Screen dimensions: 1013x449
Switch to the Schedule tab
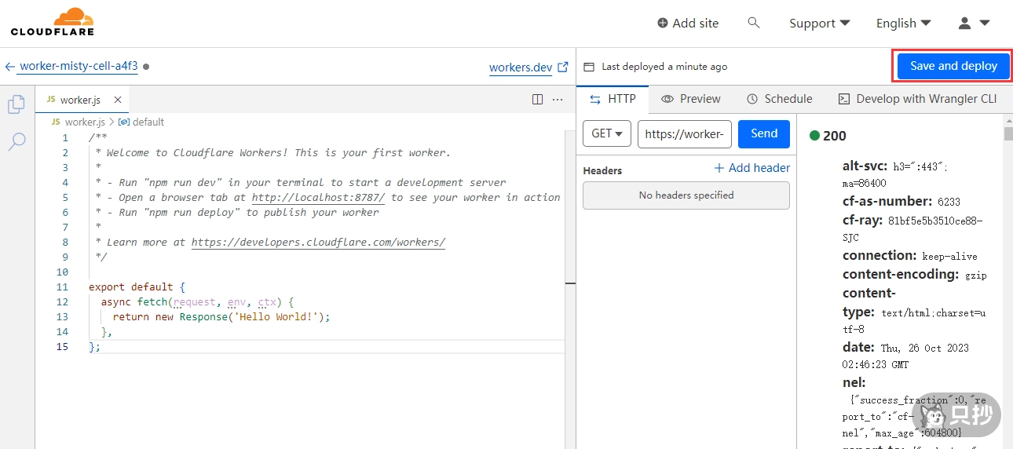pos(779,99)
